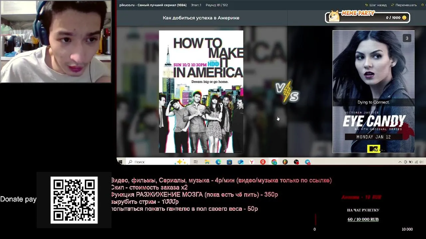This screenshot has height=239, width=426.
Task: Click the donation goal progress bar
Action: (x=363, y=220)
